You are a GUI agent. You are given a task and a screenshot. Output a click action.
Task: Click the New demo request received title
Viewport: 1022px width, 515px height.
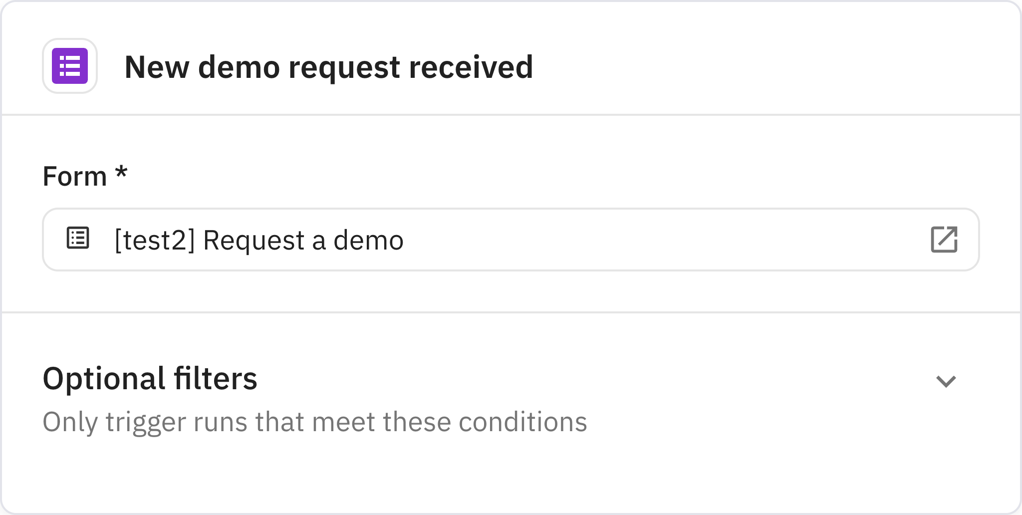(x=329, y=67)
